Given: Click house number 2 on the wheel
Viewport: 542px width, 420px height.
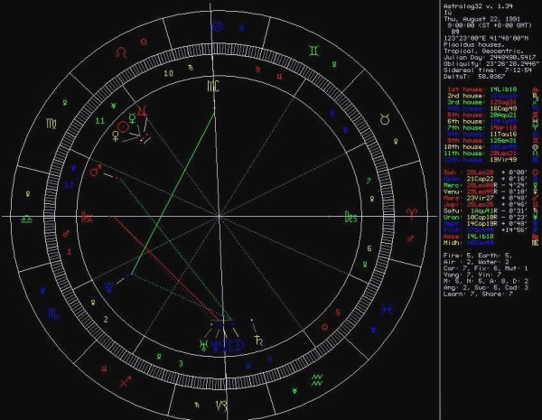Looking at the screenshot, I should [x=106, y=320].
